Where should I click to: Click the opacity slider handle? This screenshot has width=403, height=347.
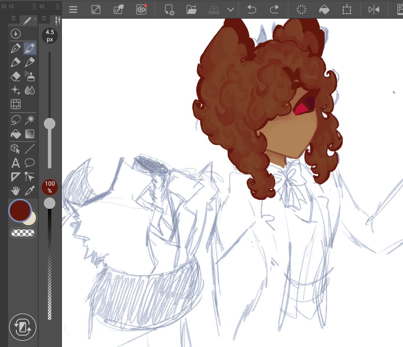point(50,203)
